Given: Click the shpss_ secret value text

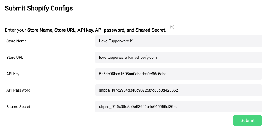Looking at the screenshot, I should pos(138,107).
